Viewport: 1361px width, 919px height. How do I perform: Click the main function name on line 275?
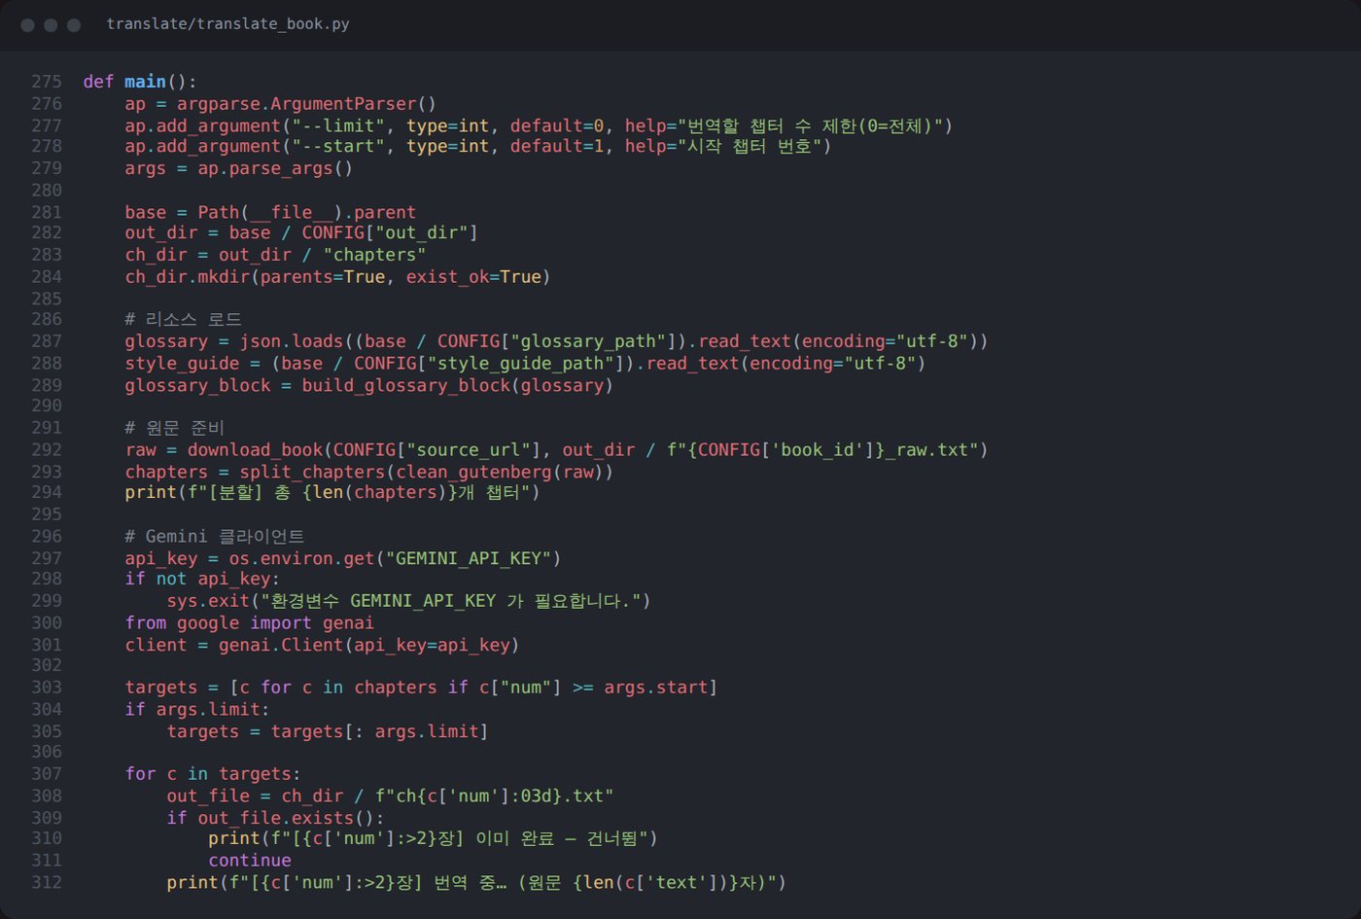point(145,82)
